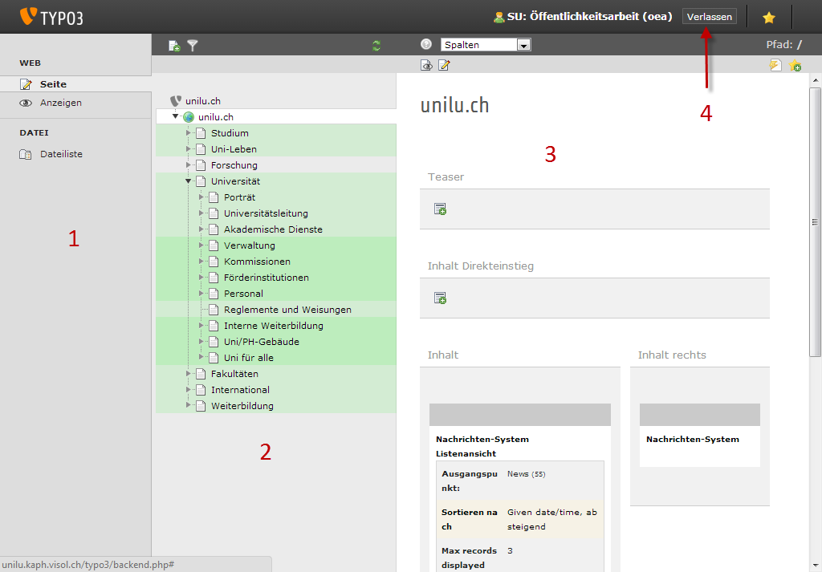Click the Inhalt rechts column heading

coord(672,355)
